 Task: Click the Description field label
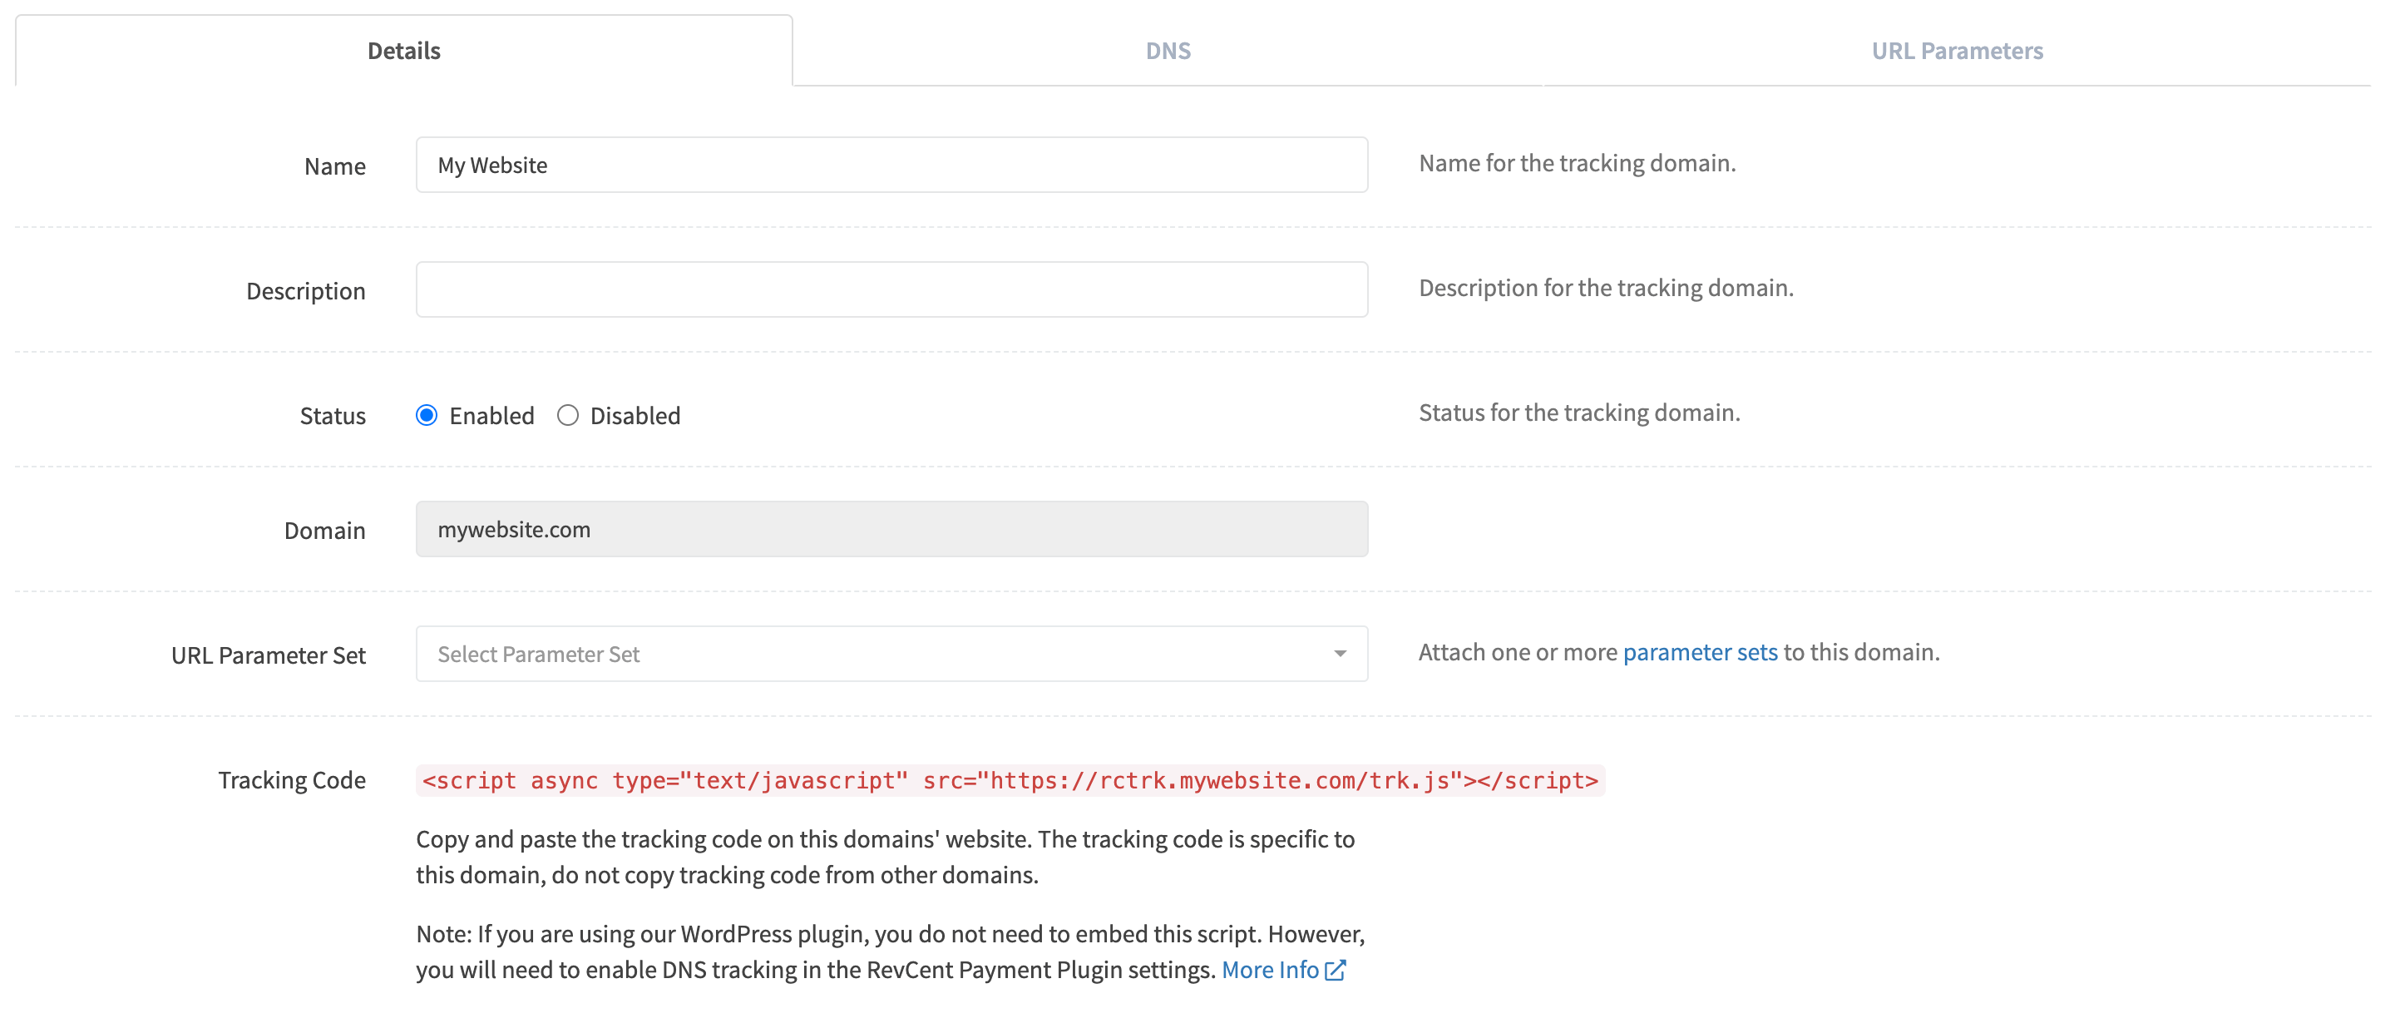point(306,290)
